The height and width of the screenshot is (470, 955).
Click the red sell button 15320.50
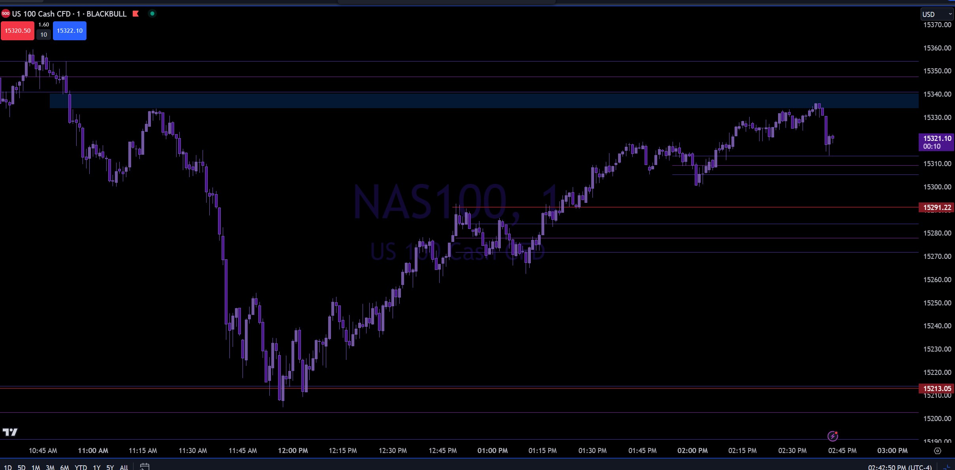coord(17,31)
